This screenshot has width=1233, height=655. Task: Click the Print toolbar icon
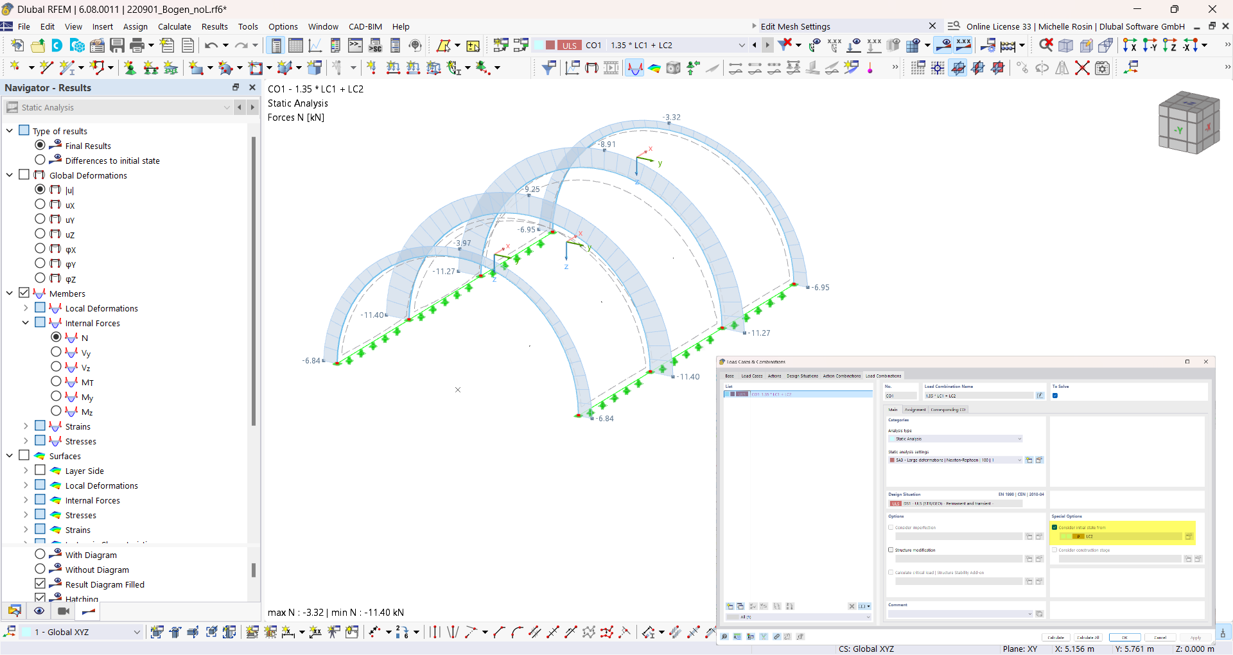[137, 45]
